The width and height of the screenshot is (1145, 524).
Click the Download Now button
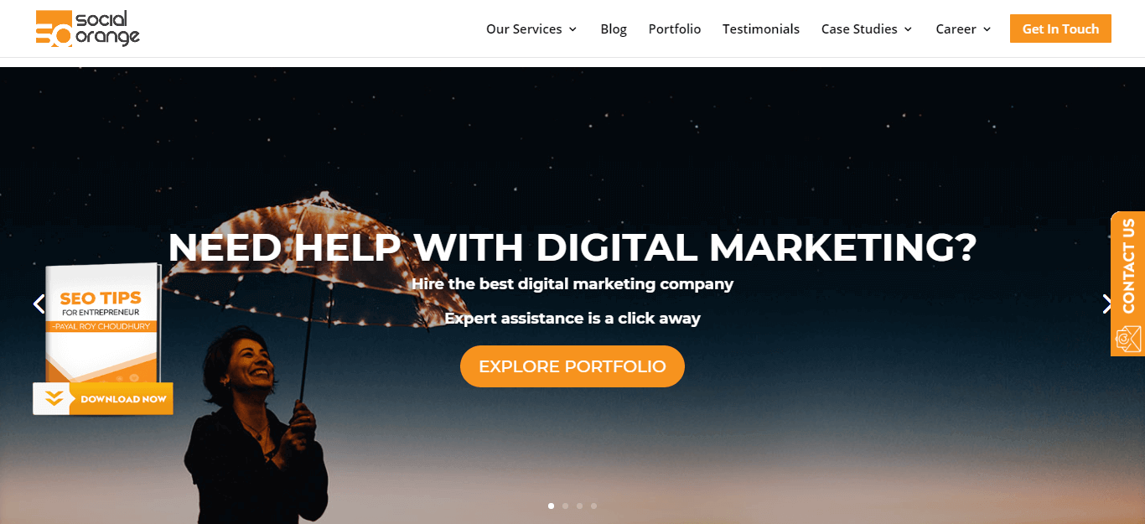tap(103, 399)
